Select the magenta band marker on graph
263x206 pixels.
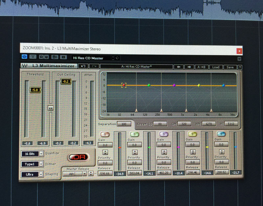point(174,85)
